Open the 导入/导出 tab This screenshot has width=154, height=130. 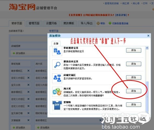pos(87,23)
